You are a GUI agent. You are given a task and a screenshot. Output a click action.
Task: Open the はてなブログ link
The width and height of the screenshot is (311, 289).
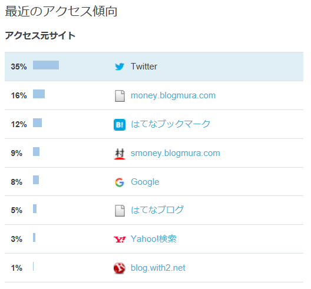tap(157, 210)
